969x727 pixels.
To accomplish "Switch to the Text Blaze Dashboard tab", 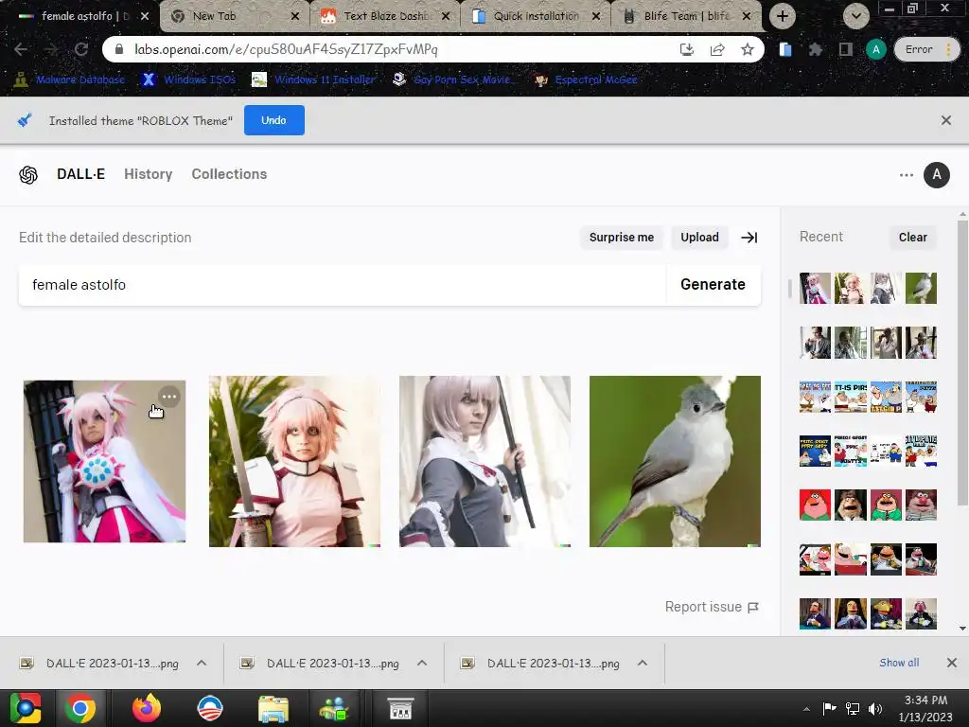I will click(x=386, y=16).
